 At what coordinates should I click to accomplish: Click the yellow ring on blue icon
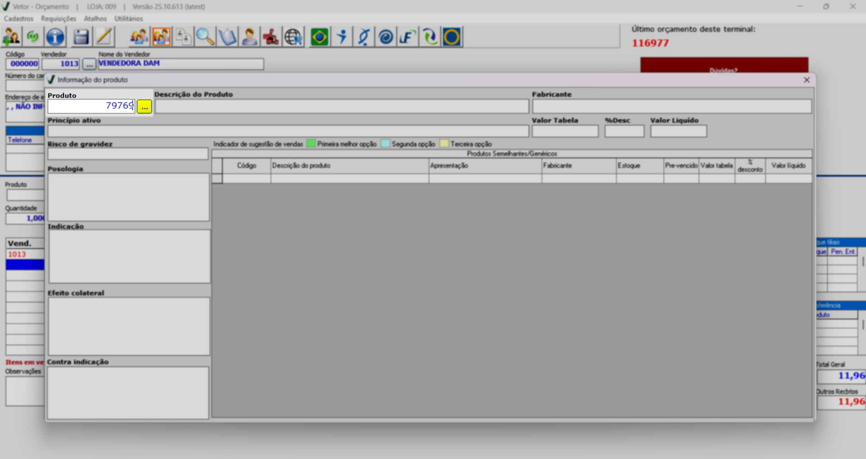pyautogui.click(x=452, y=37)
